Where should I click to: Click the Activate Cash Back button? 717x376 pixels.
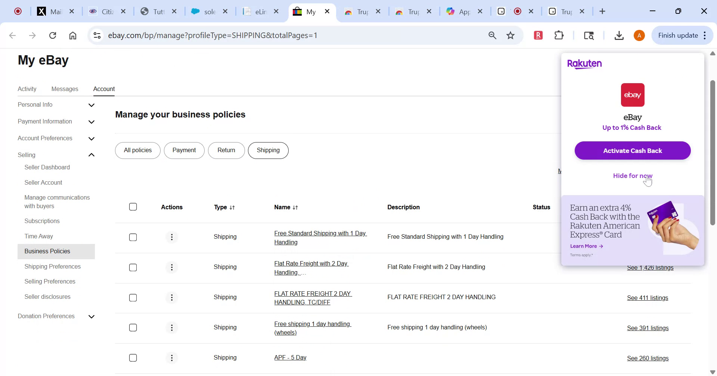click(632, 150)
